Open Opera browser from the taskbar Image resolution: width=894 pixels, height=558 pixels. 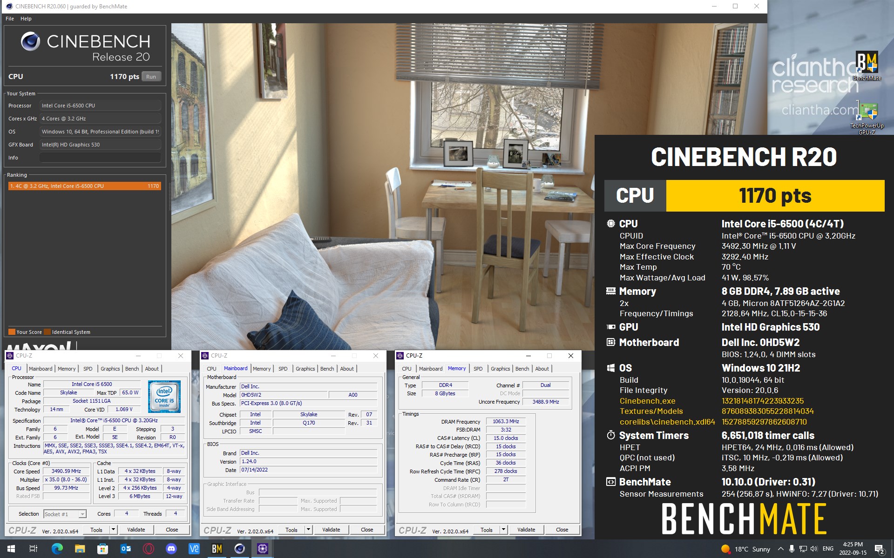click(x=148, y=549)
